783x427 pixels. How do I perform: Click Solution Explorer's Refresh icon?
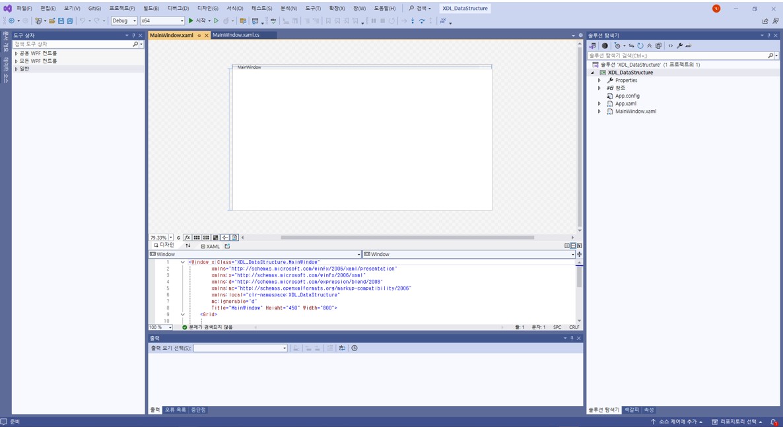[640, 46]
